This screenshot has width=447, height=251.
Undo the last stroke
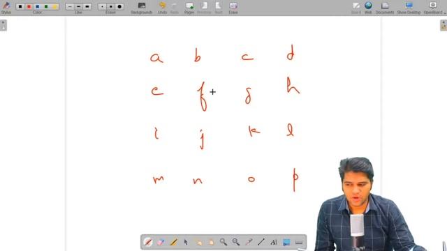162,8
